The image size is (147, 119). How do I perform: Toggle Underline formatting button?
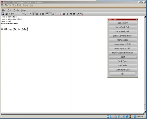point(53,14)
